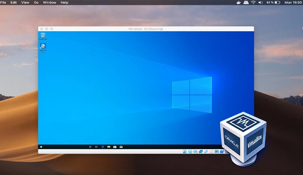Close the Windows 10 VM window
Viewport: 303px width, 175px height.
(42, 29)
